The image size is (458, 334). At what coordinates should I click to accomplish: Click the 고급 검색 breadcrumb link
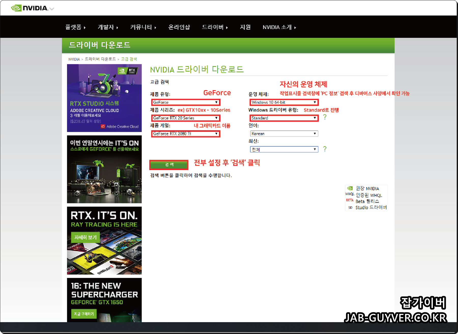(x=129, y=59)
